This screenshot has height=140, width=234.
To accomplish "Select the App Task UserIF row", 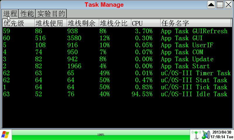I will [117, 45].
